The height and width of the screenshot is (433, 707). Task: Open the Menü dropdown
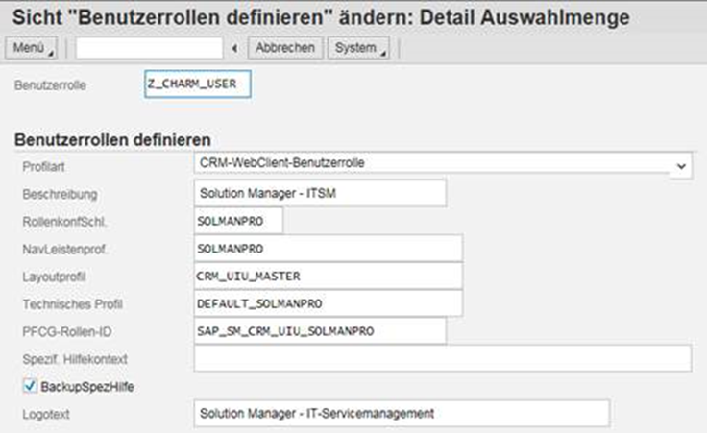pyautogui.click(x=33, y=48)
